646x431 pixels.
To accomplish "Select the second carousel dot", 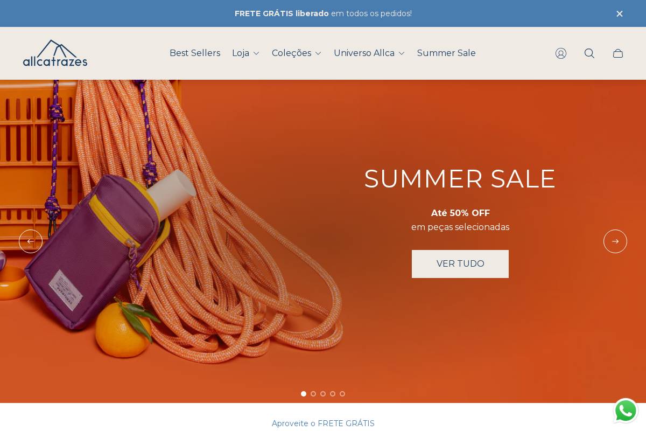I will (313, 394).
